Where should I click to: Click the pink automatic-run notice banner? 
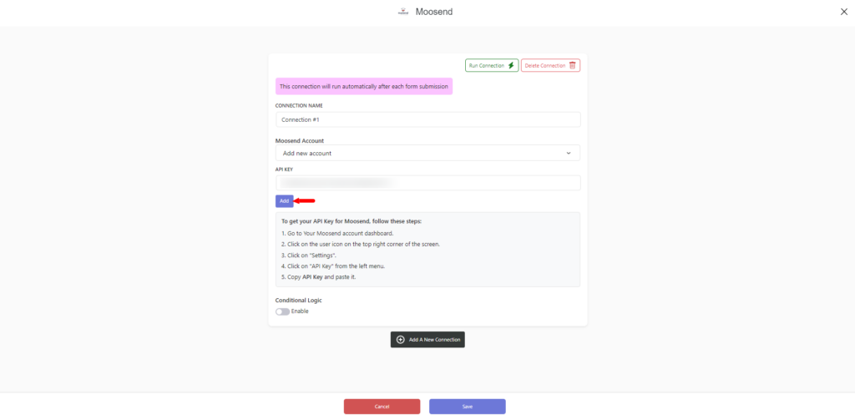coord(364,86)
